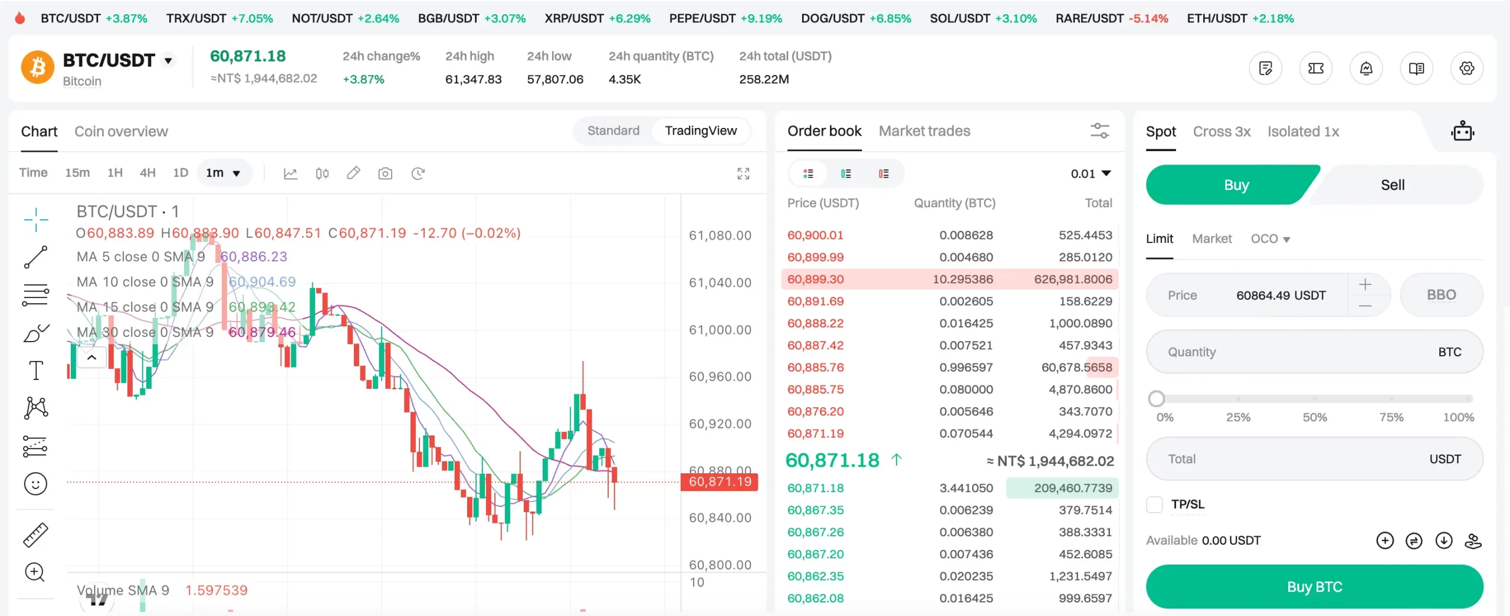Enable the TP/SL checkbox
Screen dimensions: 1510x616
click(1154, 504)
